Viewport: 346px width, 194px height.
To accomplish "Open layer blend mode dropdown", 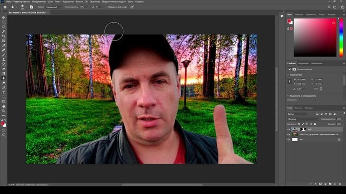I will point(303,119).
